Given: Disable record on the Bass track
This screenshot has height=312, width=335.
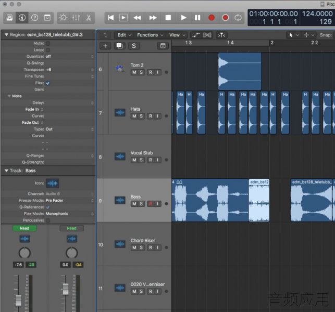Looking at the screenshot, I should click(x=151, y=204).
